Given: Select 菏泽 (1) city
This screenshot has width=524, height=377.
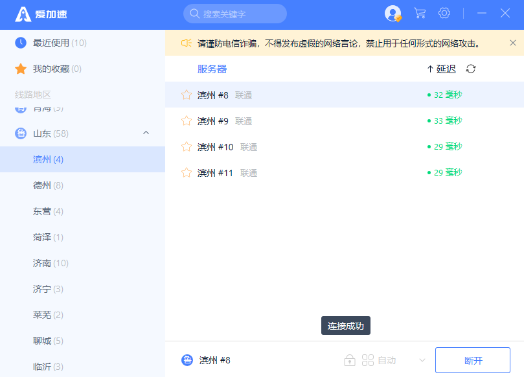Looking at the screenshot, I should pos(82,237).
